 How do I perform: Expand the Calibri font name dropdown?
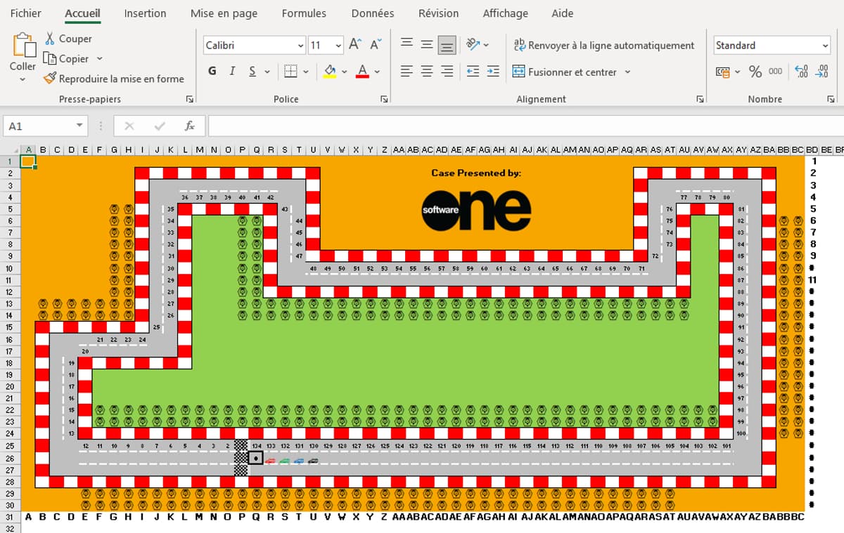click(x=300, y=46)
